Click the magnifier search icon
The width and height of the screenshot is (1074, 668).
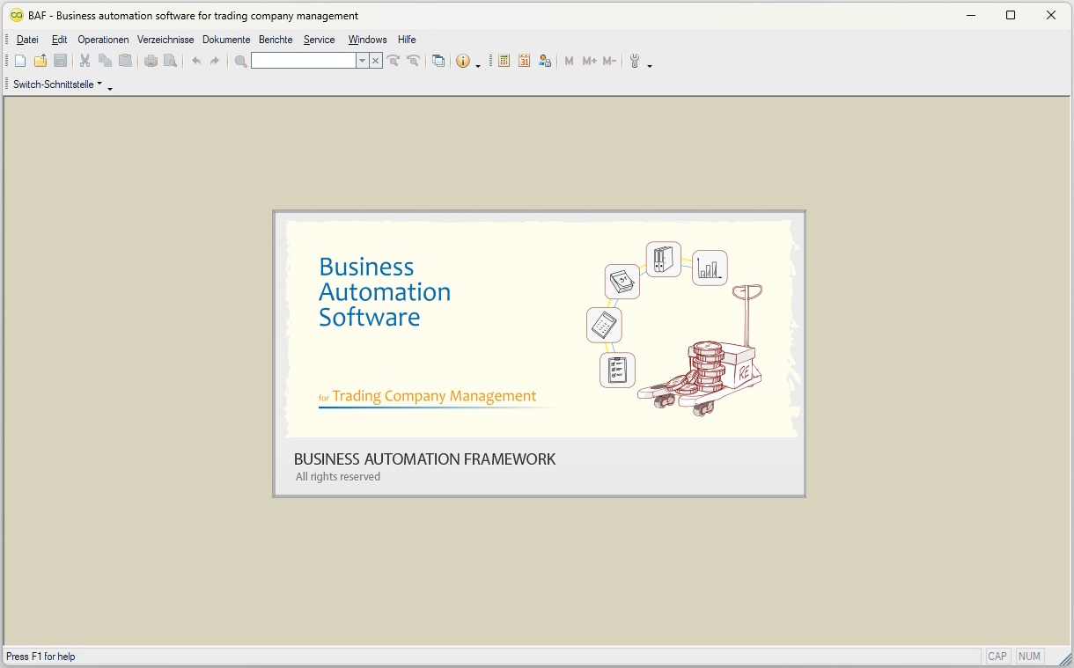coord(240,61)
